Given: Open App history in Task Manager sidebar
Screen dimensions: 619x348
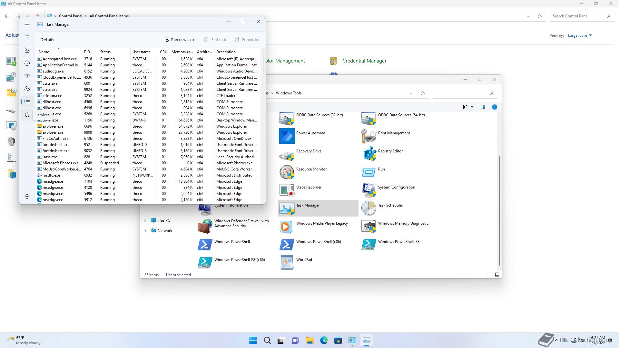Looking at the screenshot, I should [27, 63].
